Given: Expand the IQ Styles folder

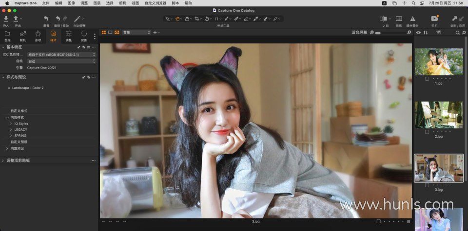Looking at the screenshot, I should coord(11,124).
